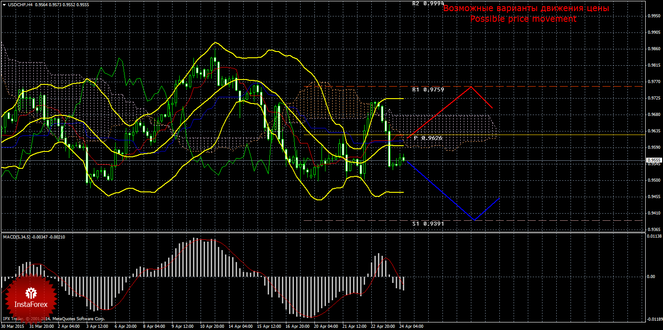
Task: Click the 30 Mar 2015 date label
Action: [x=13, y=326]
